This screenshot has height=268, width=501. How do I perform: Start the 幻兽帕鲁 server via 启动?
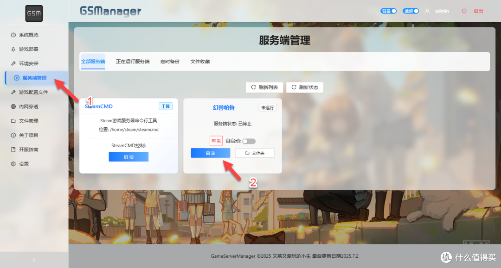(210, 153)
